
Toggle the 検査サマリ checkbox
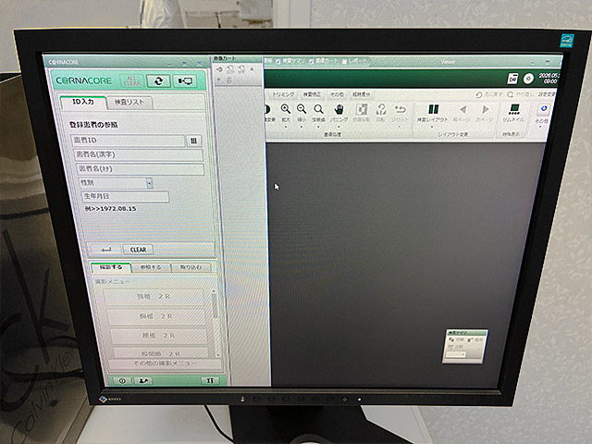click(x=277, y=61)
